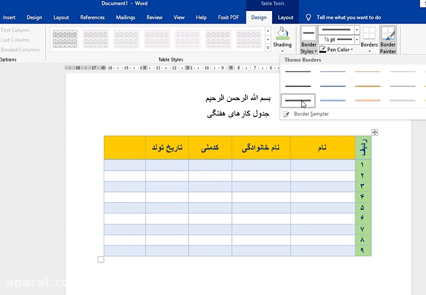Image resolution: width=426 pixels, height=295 pixels.
Task: Open the Review tab
Action: click(154, 18)
